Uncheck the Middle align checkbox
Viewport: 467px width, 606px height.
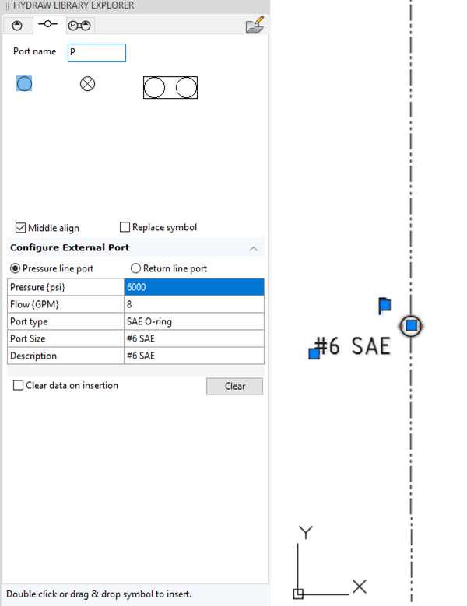coord(20,228)
